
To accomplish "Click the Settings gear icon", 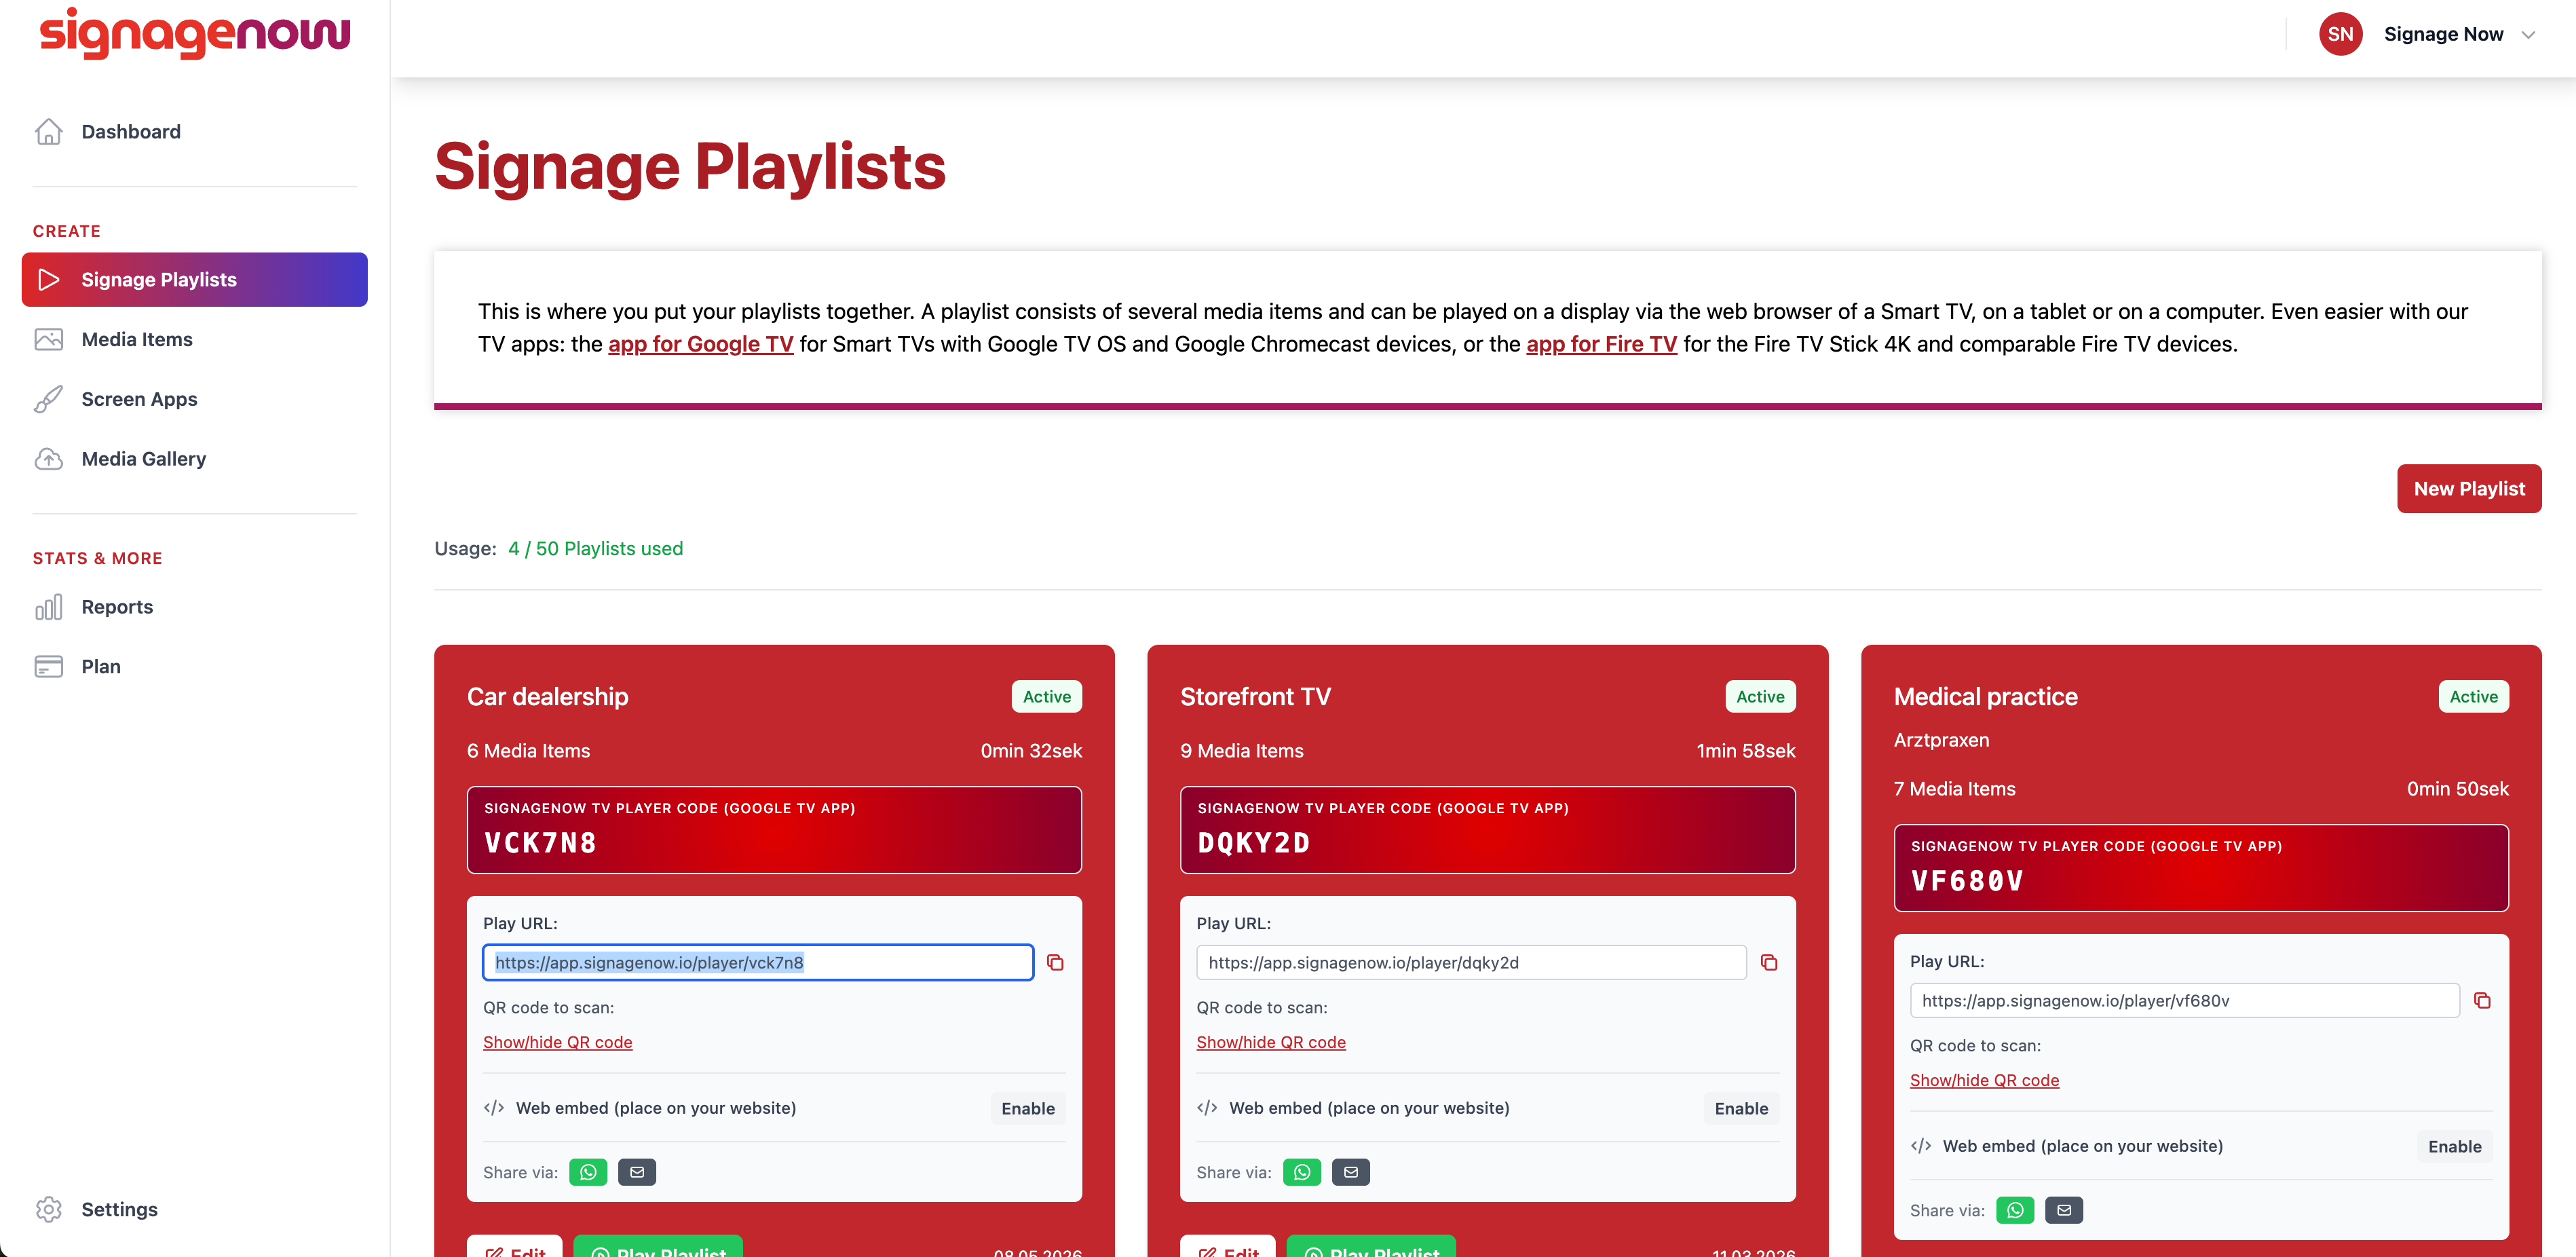I will click(48, 1209).
